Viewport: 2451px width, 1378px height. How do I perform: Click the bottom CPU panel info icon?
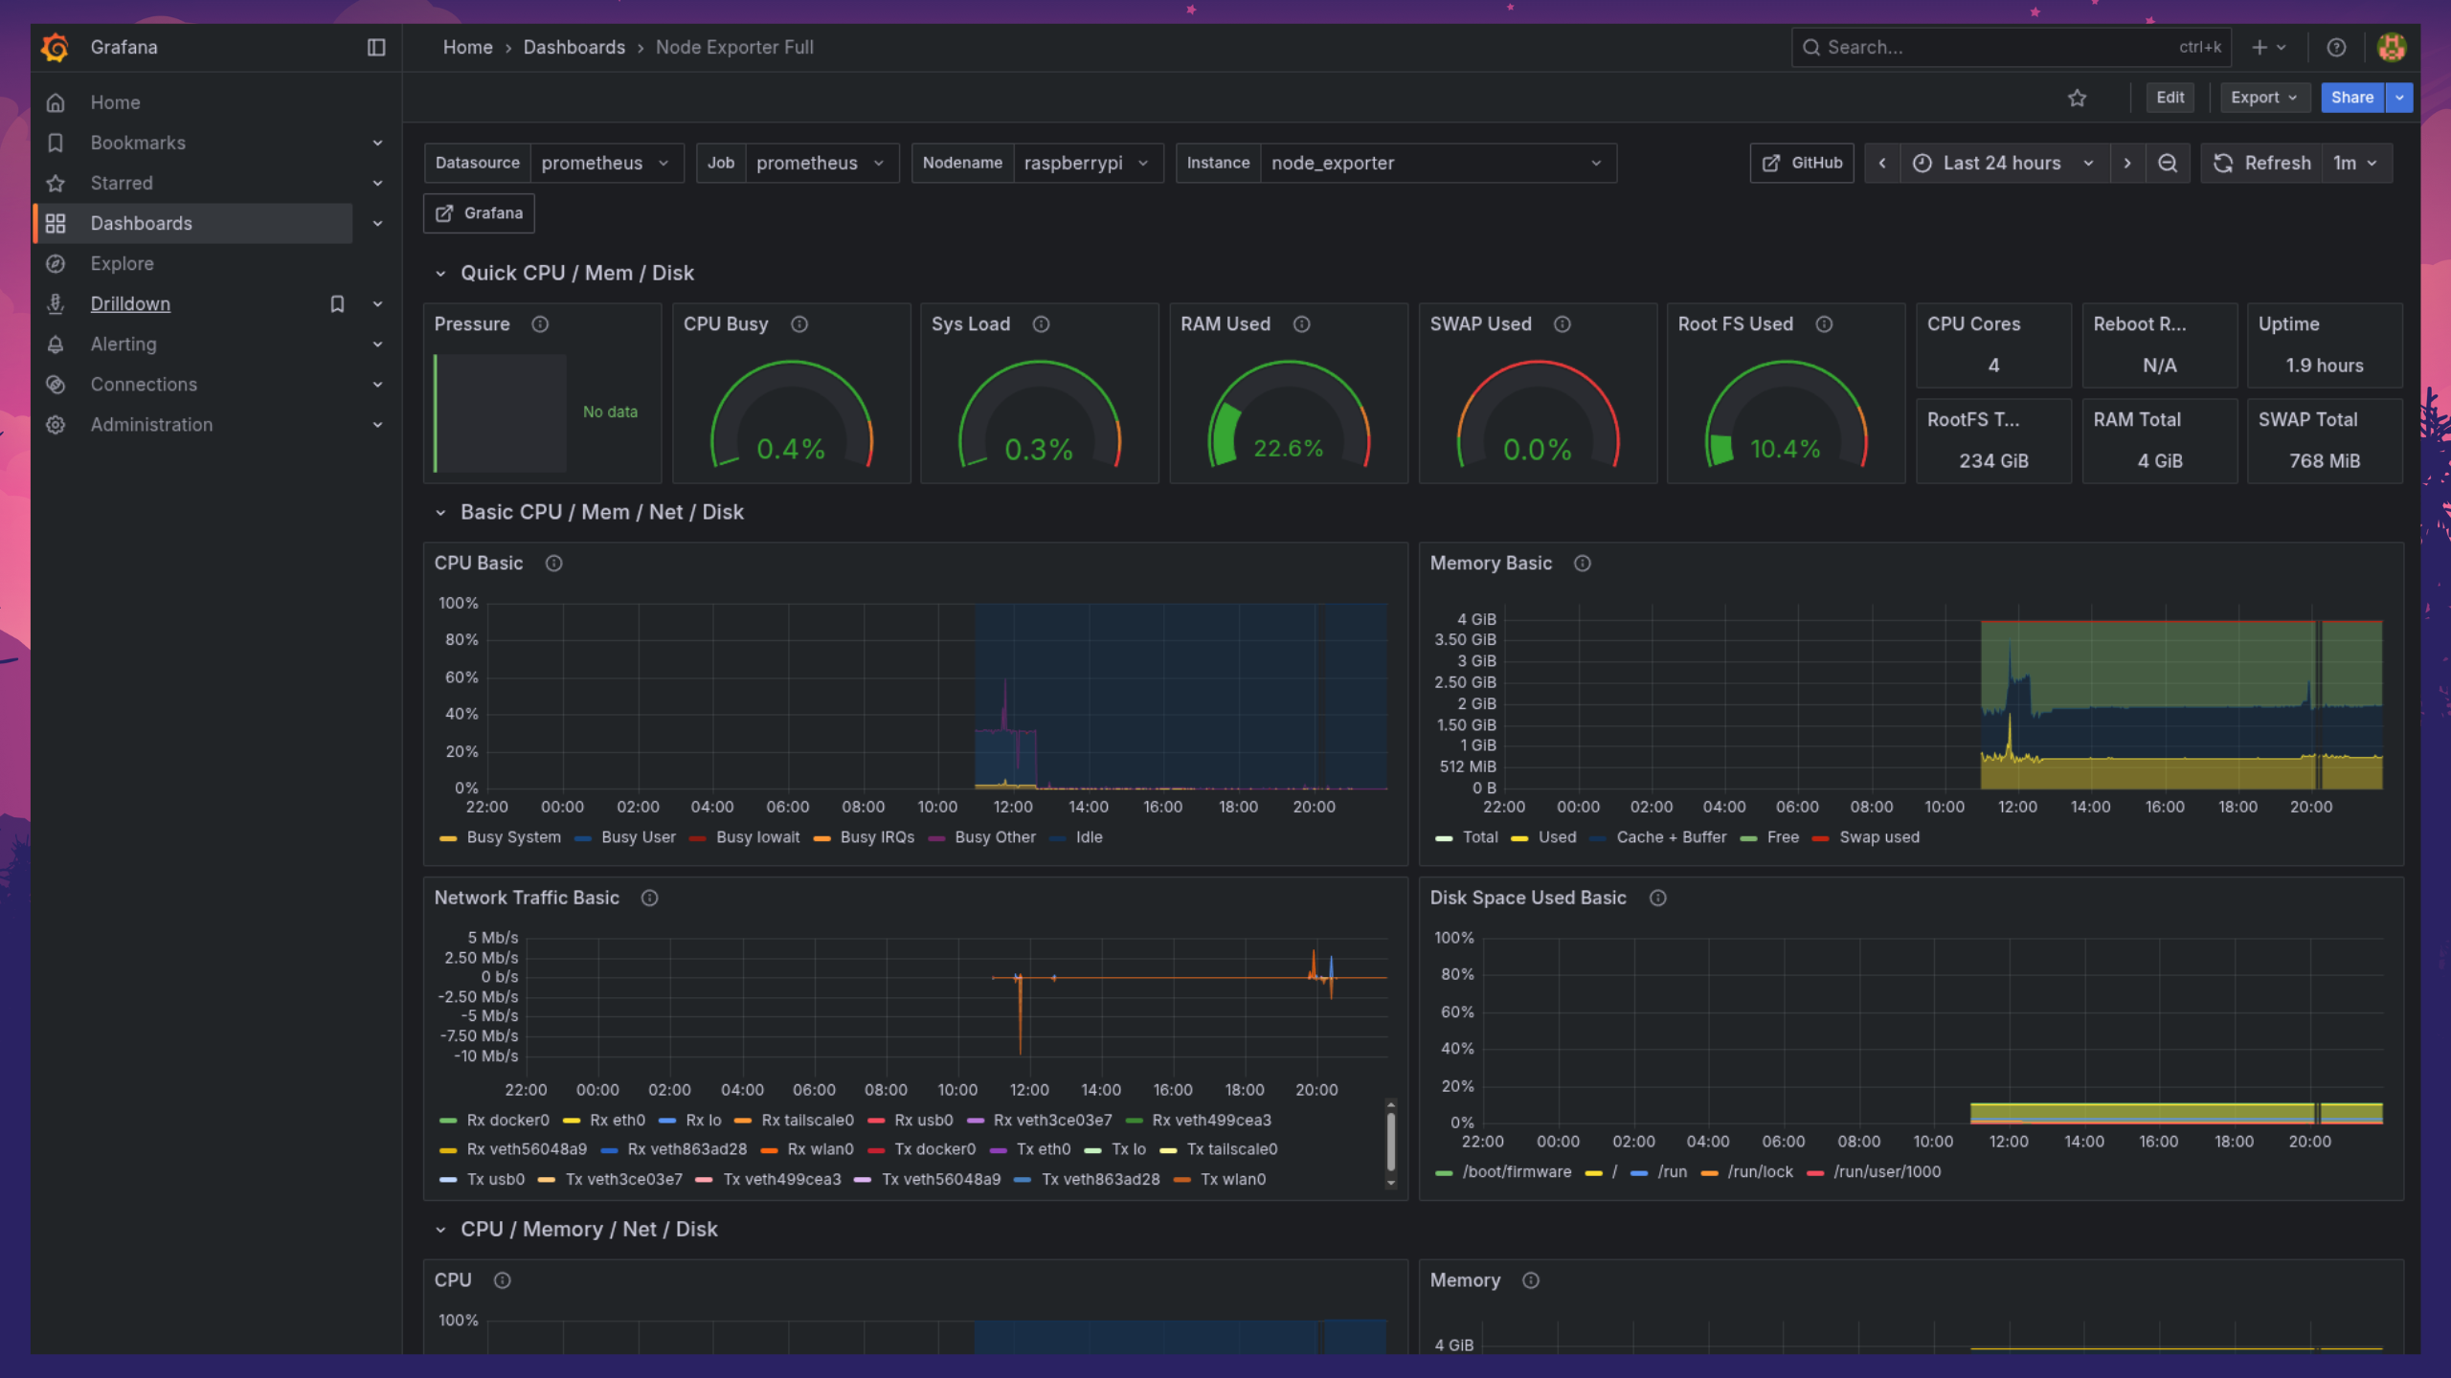[x=502, y=1280]
